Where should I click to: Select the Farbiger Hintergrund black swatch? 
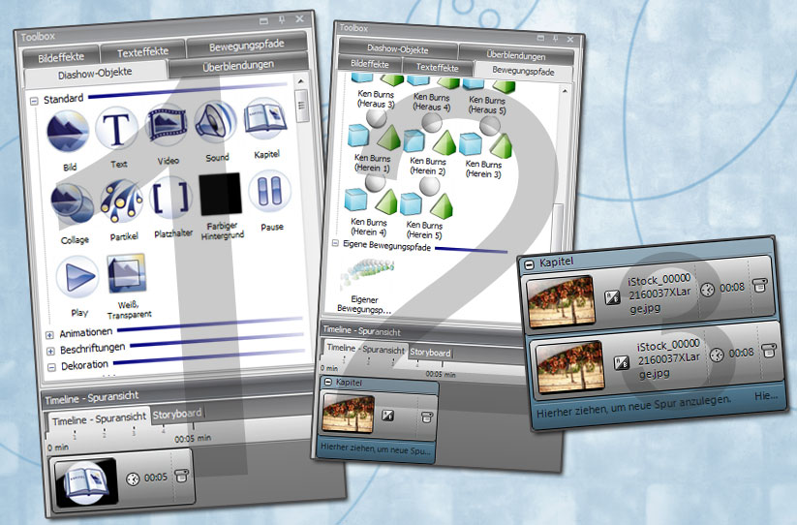point(221,195)
